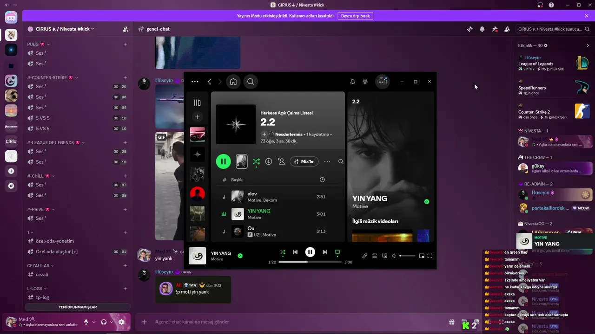Open Nesderlermis profile link
The height and width of the screenshot is (334, 595).
289,134
